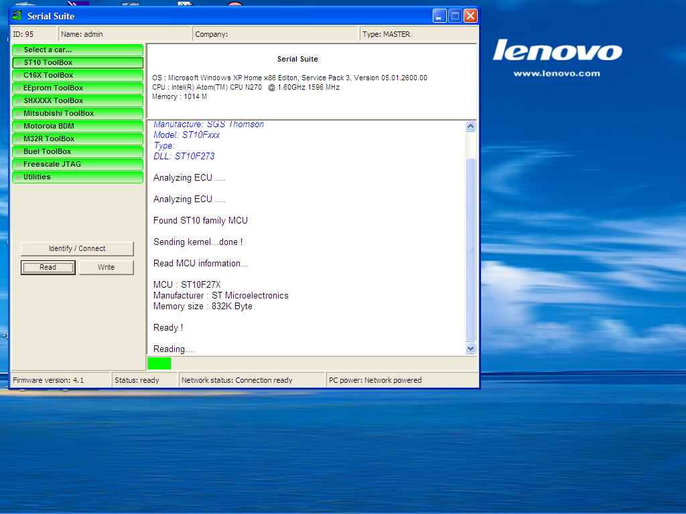Minimize the Serial Suite window
The image size is (686, 514).
pyautogui.click(x=439, y=16)
